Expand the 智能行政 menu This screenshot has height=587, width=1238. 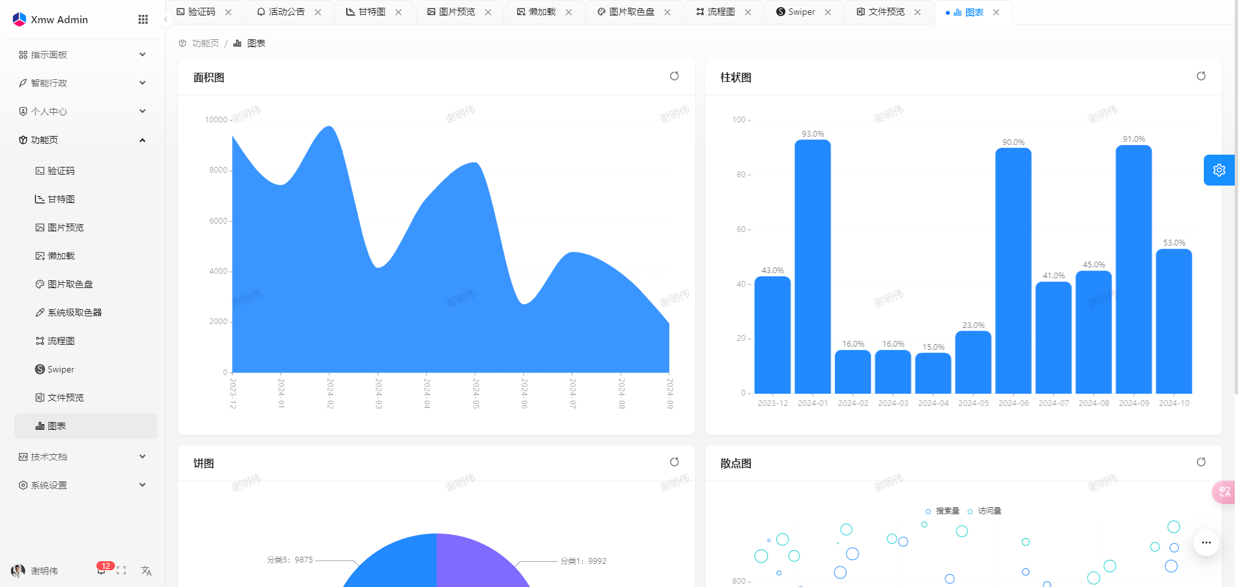(83, 83)
